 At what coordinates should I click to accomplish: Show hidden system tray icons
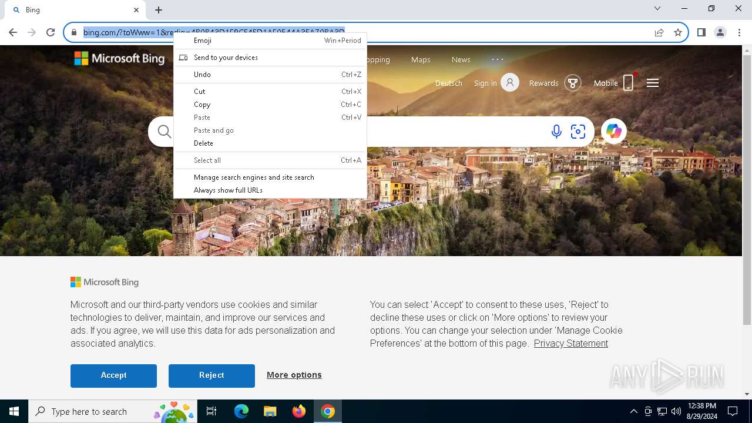point(633,411)
